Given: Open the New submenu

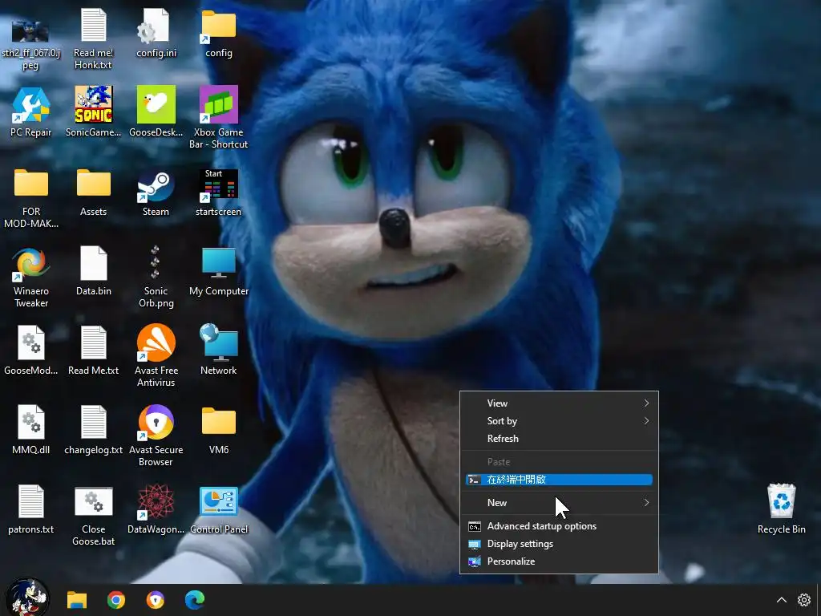Looking at the screenshot, I should tap(559, 503).
